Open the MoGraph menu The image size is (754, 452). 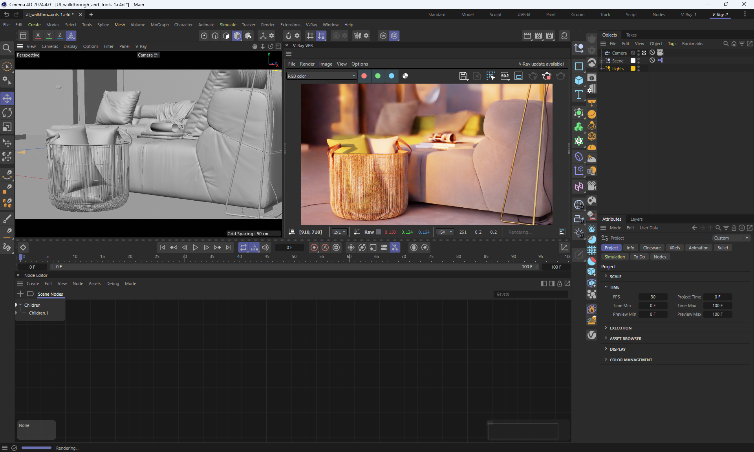coord(159,25)
